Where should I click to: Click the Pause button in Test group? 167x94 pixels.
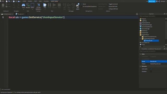(x=49, y=5)
